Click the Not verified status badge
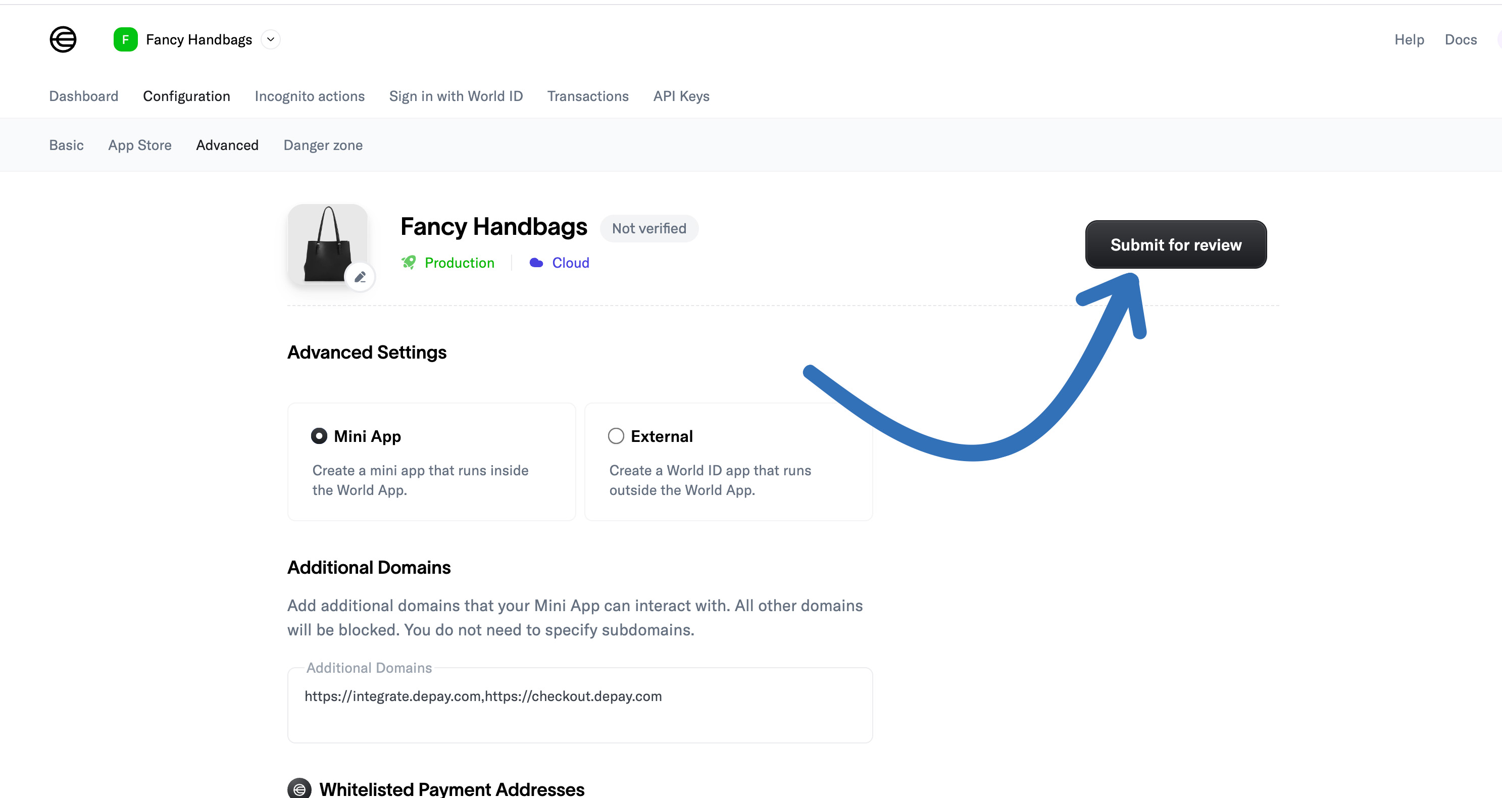This screenshot has height=798, width=1502. point(649,228)
